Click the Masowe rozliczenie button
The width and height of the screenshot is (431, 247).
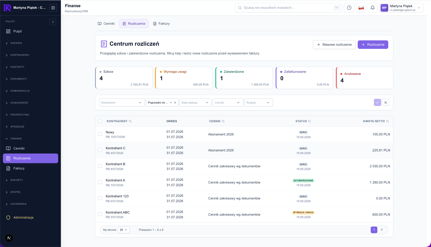(x=334, y=45)
